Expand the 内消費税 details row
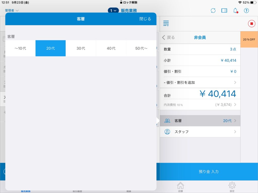 pos(200,105)
